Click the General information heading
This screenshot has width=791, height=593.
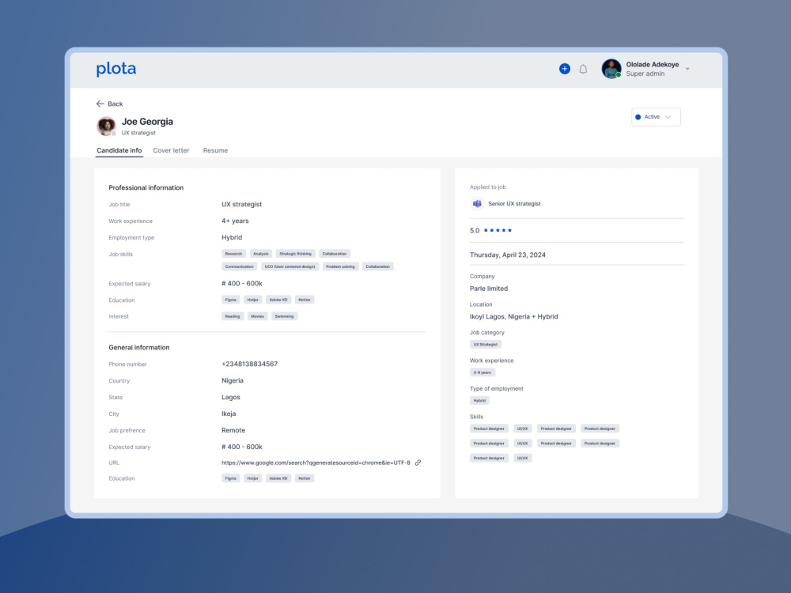tap(138, 347)
